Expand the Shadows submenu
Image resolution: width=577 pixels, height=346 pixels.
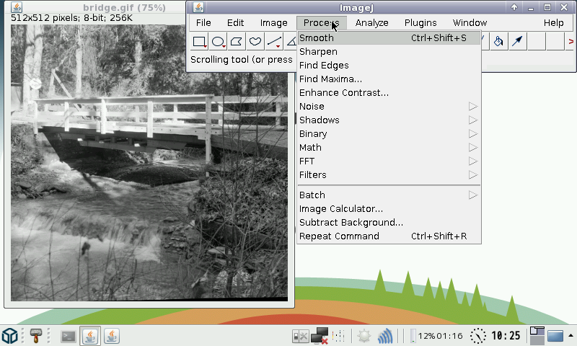(x=389, y=120)
